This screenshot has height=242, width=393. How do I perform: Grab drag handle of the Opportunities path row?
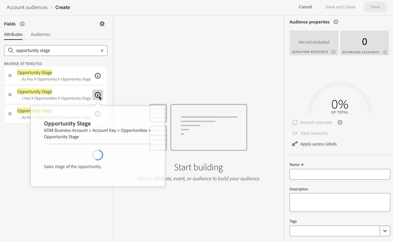[x=10, y=95]
